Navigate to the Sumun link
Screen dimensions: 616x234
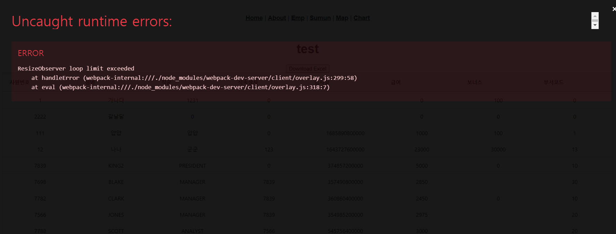tap(320, 18)
